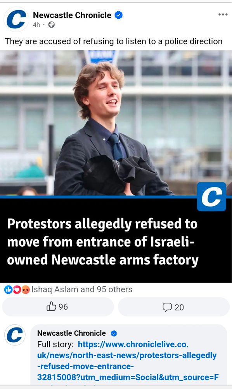Click the blue verified badge beside page name
232x389 pixels.
(x=118, y=15)
